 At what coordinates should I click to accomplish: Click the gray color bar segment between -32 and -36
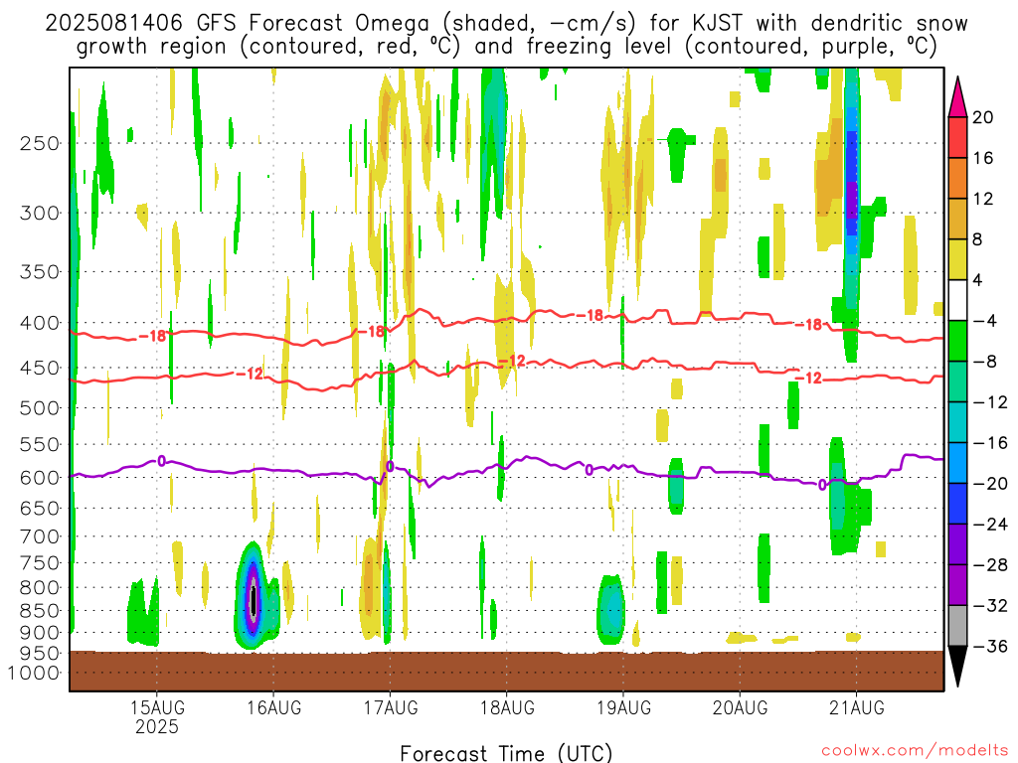tap(957, 626)
